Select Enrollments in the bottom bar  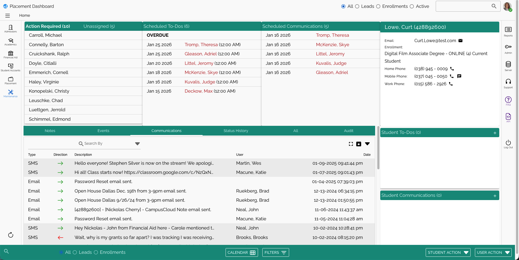[x=96, y=252]
